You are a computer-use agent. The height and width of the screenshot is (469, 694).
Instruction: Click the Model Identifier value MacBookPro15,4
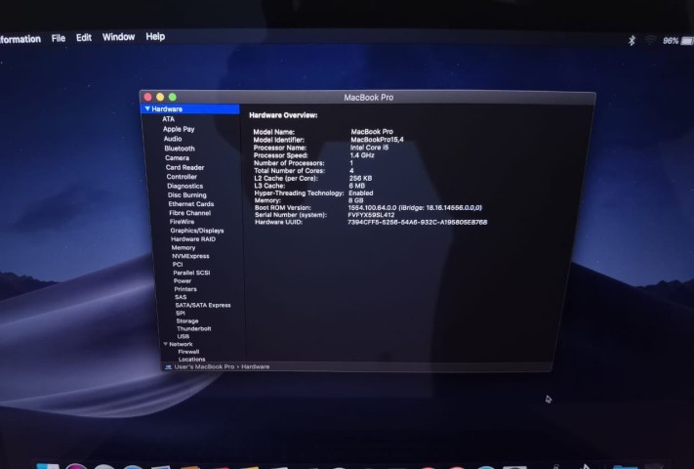coord(377,140)
